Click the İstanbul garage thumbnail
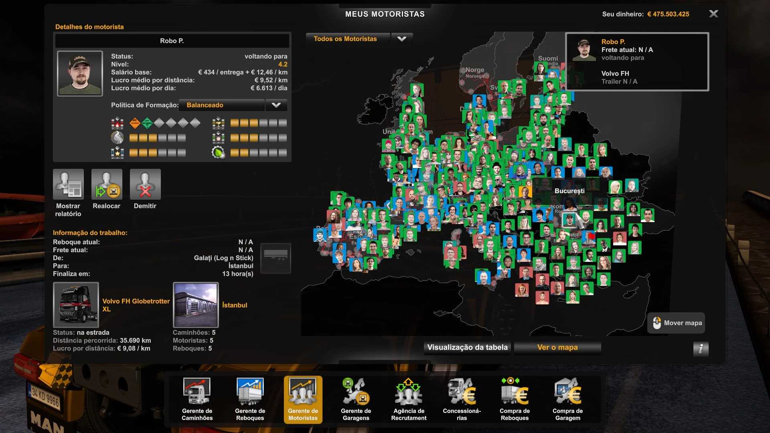Image resolution: width=770 pixels, height=433 pixels. click(196, 305)
